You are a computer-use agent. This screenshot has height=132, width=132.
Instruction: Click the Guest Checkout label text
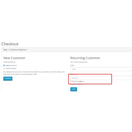[x=11, y=68]
